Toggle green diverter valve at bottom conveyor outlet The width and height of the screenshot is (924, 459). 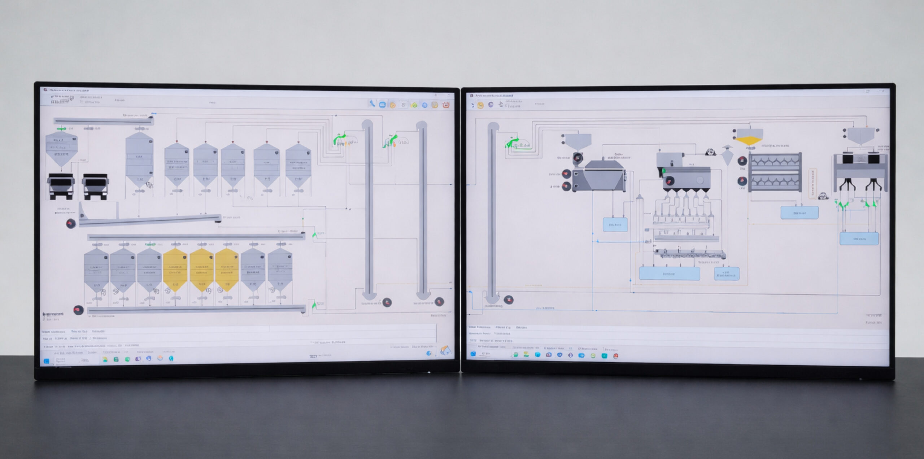pyautogui.click(x=315, y=305)
